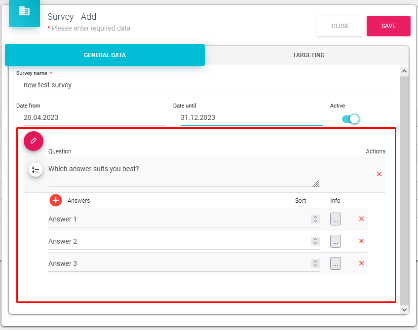This screenshot has width=418, height=330.
Task: Add a new answer with red plus icon
Action: click(56, 200)
